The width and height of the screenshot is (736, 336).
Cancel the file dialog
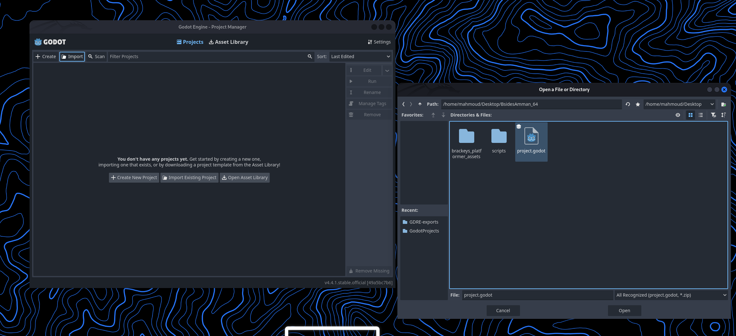pyautogui.click(x=503, y=311)
